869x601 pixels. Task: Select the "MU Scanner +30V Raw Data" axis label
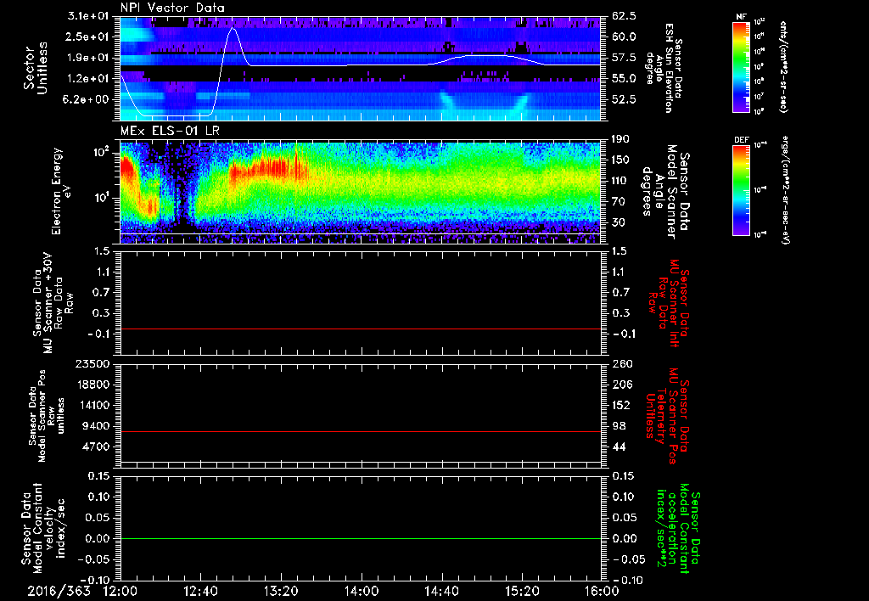[53, 303]
